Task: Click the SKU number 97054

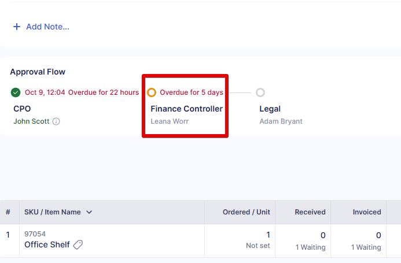Action: pos(35,234)
